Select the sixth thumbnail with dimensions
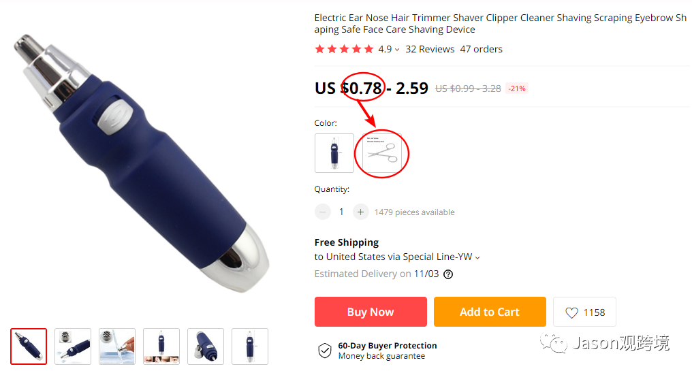 tap(250, 346)
